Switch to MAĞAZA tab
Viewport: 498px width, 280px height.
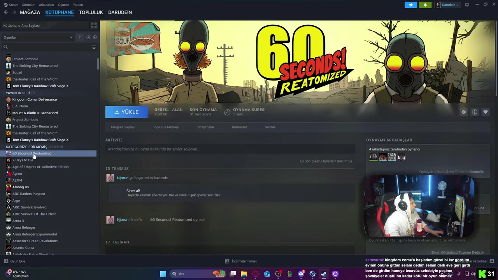tap(30, 12)
